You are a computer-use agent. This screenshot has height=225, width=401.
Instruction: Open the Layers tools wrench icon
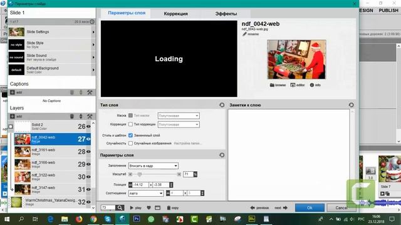click(x=90, y=116)
